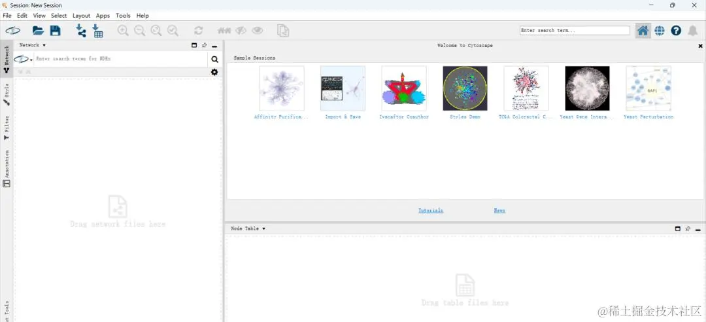Open the Apps menu

click(103, 15)
